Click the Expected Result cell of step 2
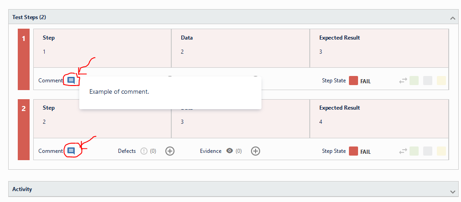The height and width of the screenshot is (202, 461). coord(379,119)
